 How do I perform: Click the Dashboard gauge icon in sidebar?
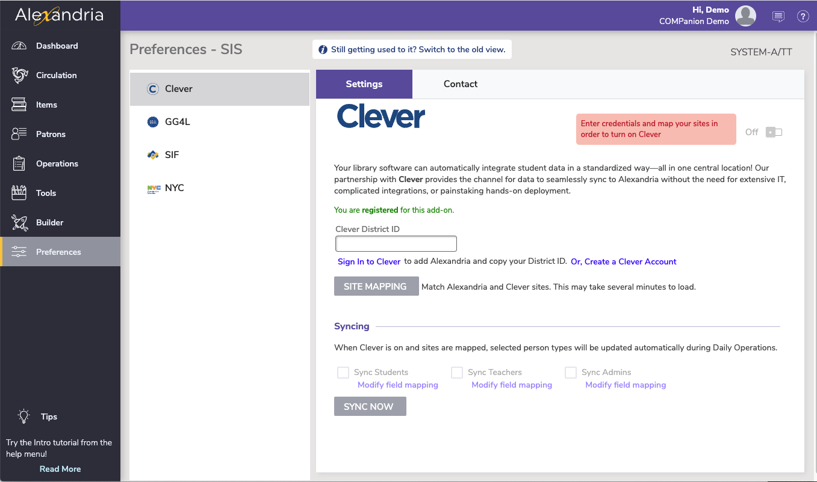point(19,46)
